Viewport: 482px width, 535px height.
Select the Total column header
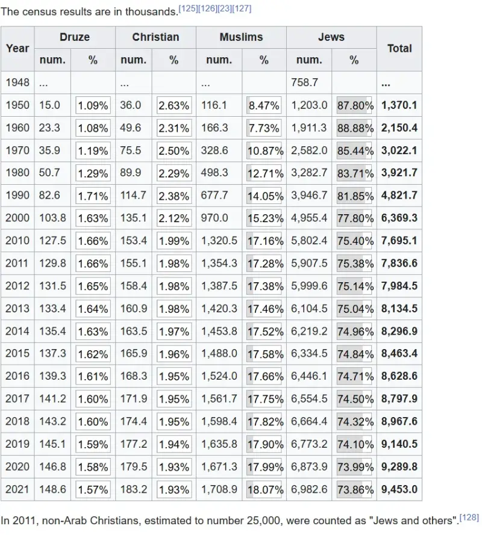point(399,48)
